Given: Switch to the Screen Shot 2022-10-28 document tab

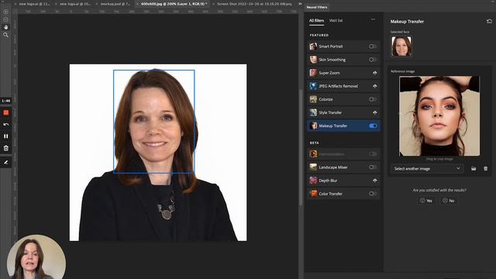Looking at the screenshot, I should 254,4.
